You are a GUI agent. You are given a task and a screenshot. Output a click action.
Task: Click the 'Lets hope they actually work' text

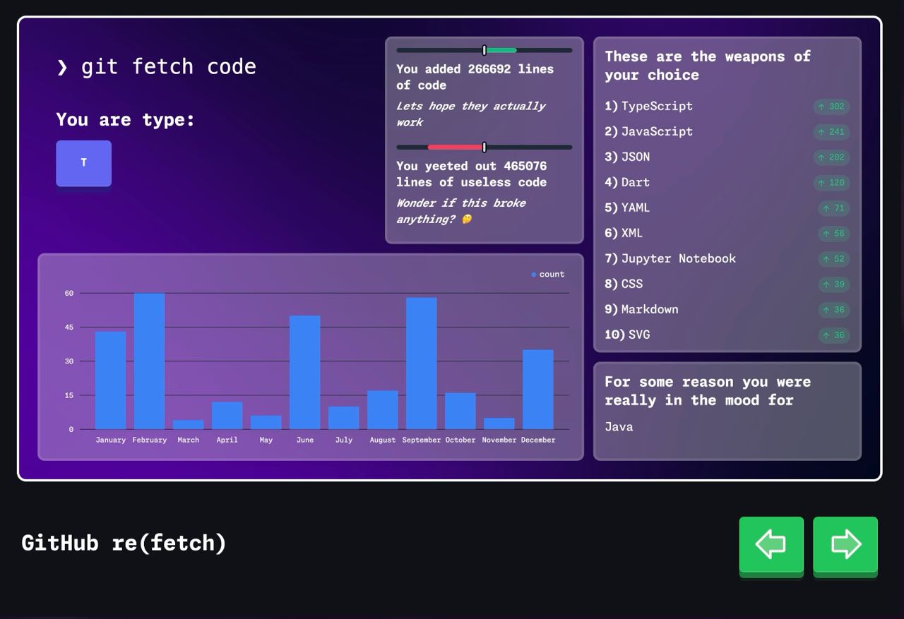pyautogui.click(x=470, y=114)
